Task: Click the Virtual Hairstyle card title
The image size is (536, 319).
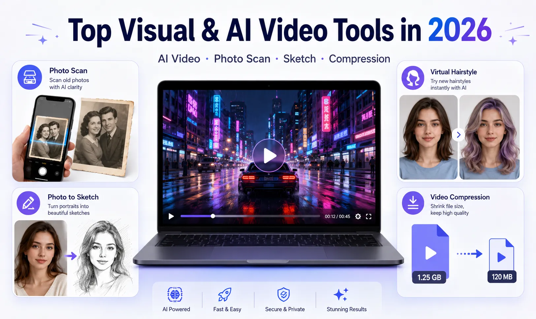Action: tap(454, 72)
